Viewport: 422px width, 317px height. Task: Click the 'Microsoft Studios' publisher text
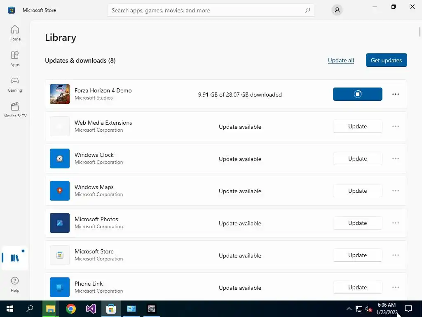[x=94, y=98]
